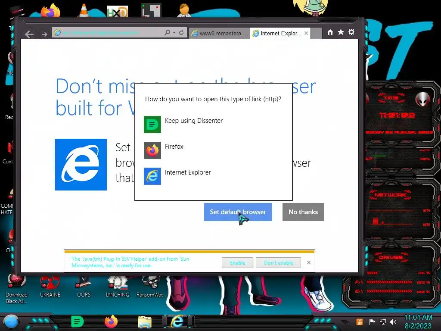Open the address bar dropdown arrow
This screenshot has width=441, height=331.
[174, 33]
